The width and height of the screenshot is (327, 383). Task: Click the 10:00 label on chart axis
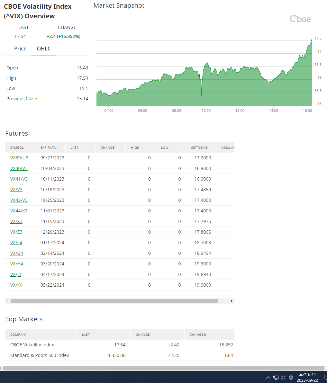206,111
